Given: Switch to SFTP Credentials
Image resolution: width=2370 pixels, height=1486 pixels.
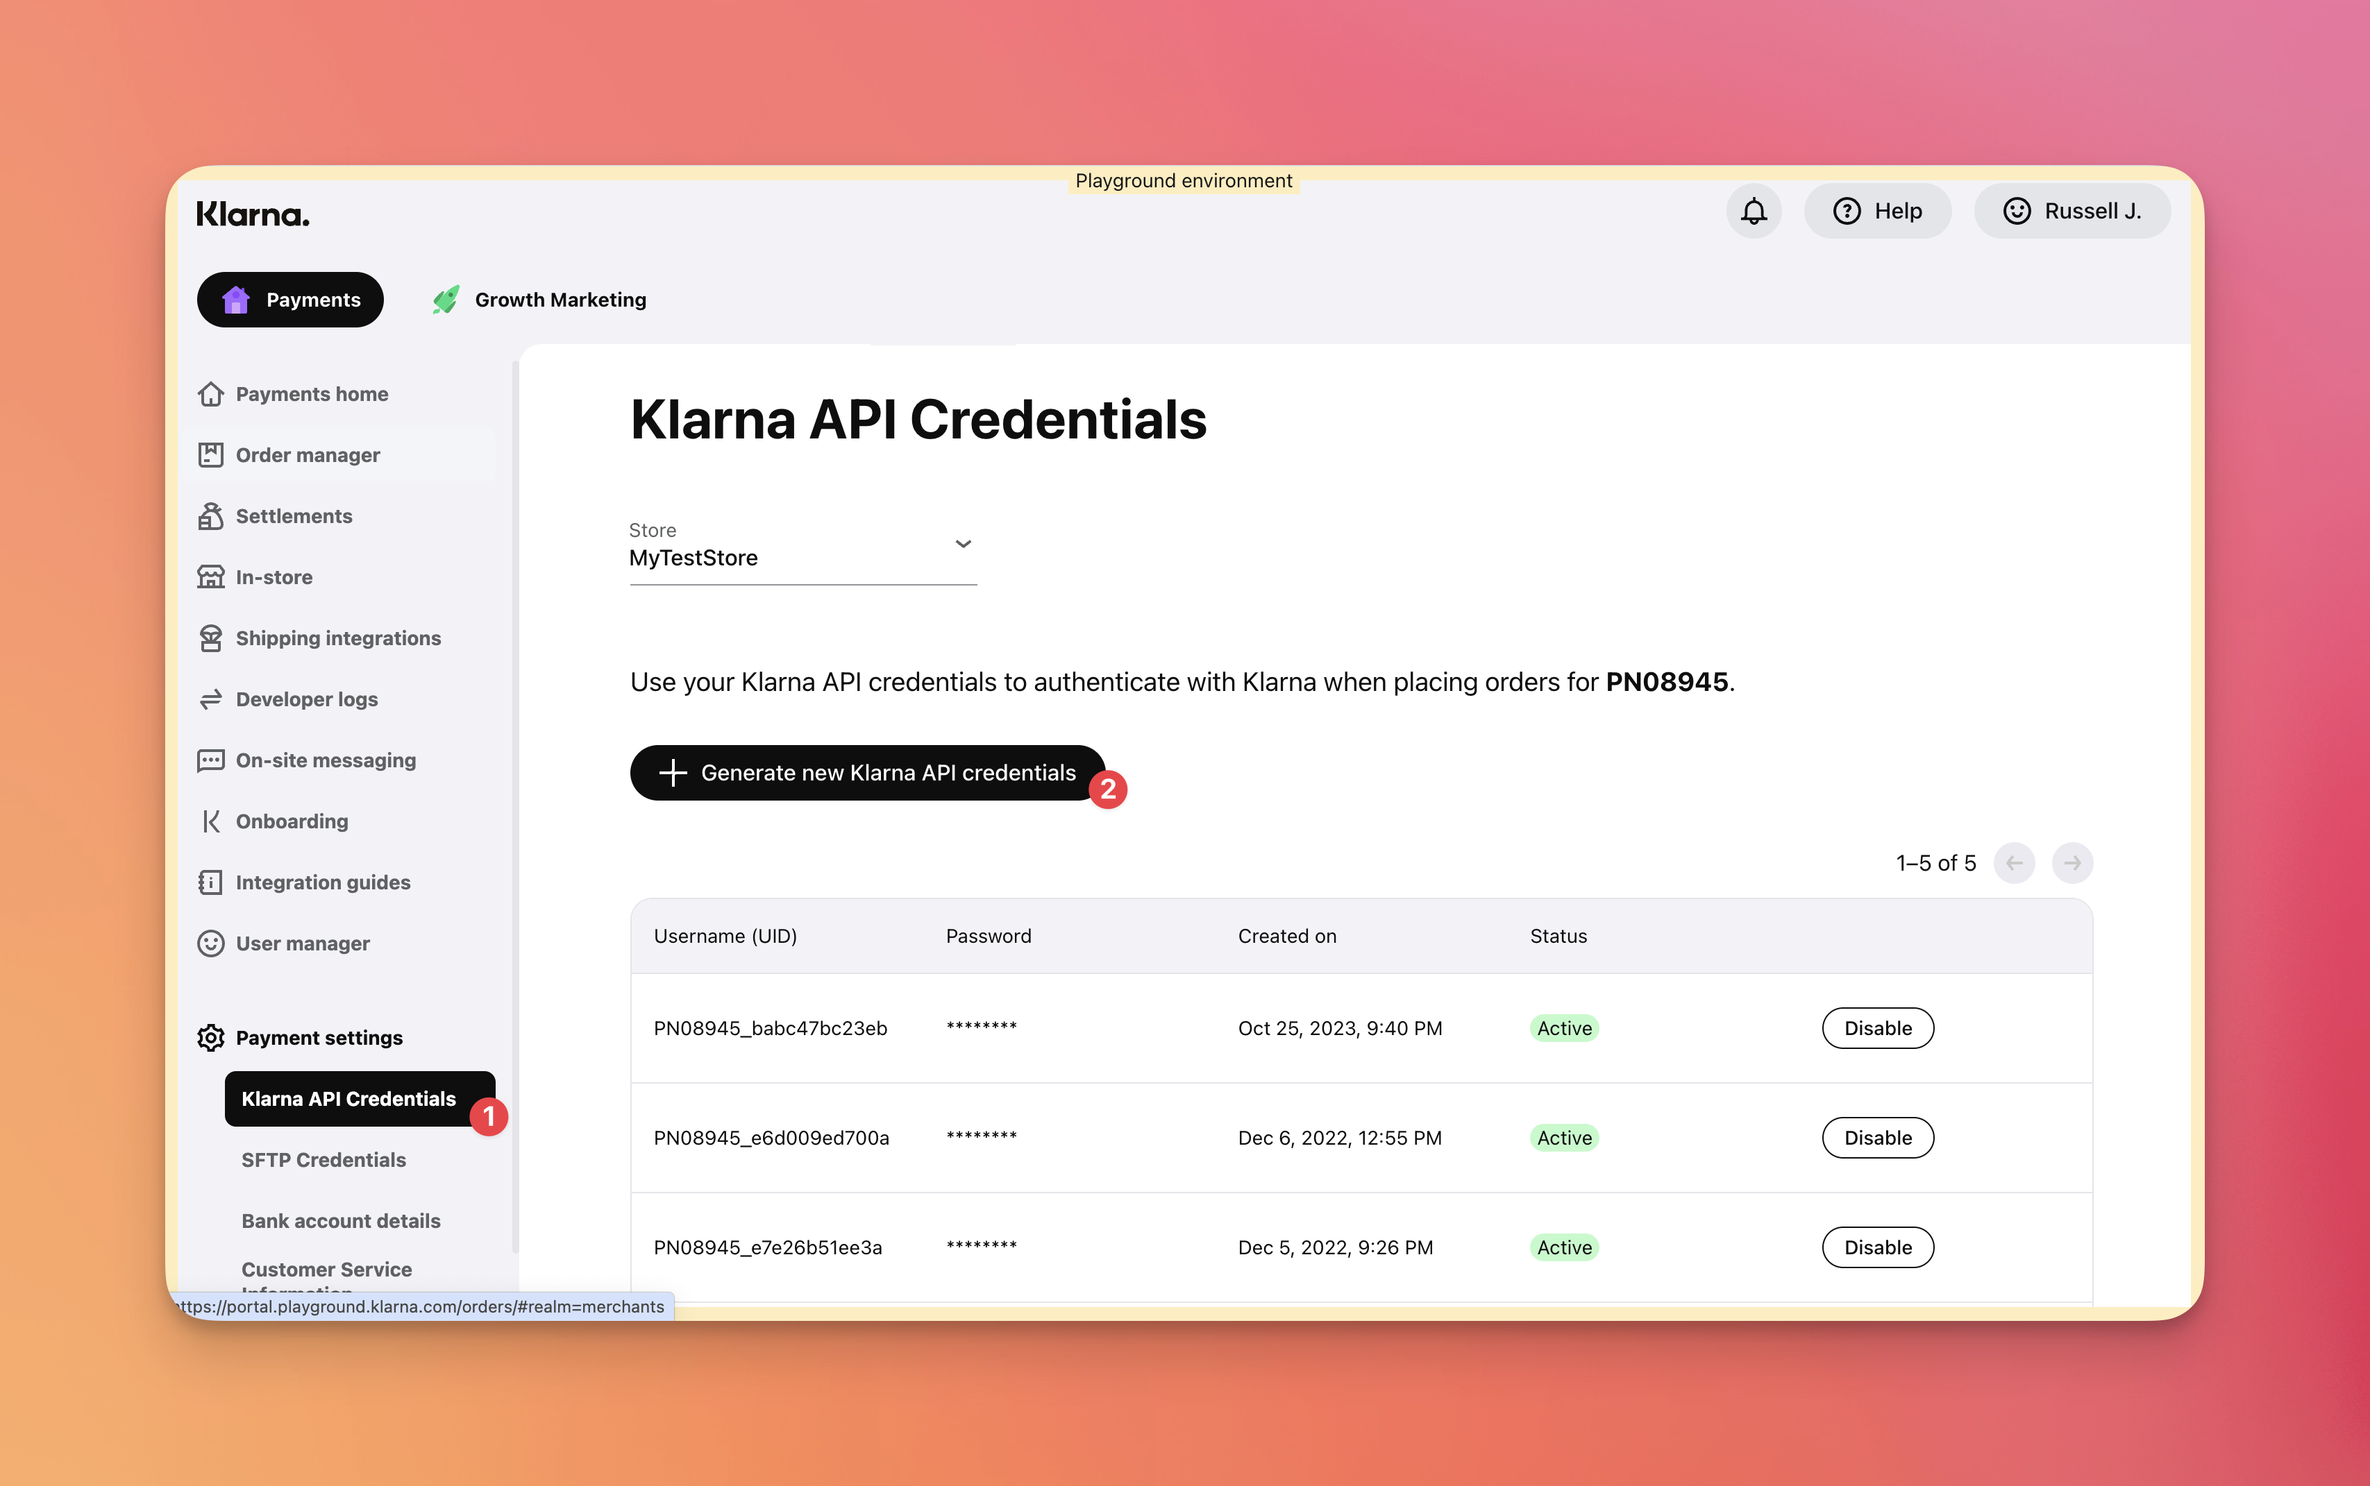Looking at the screenshot, I should click(x=323, y=1160).
